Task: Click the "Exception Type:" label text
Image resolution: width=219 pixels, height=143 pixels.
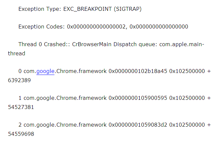Action: [x=38, y=9]
